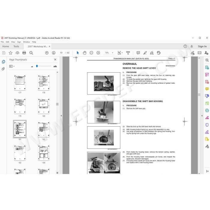Go to previous page arrow
Screen dimensions: 210x210
(x=47, y=53)
